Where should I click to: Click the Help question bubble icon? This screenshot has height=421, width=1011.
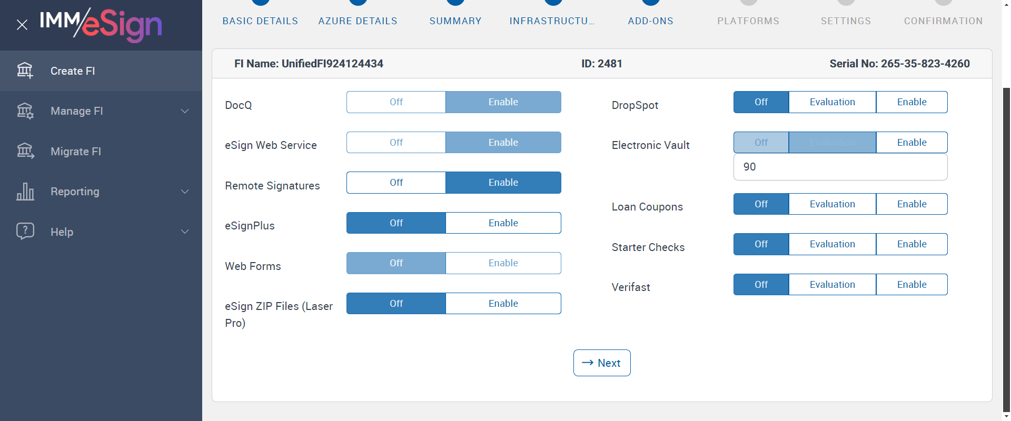25,232
